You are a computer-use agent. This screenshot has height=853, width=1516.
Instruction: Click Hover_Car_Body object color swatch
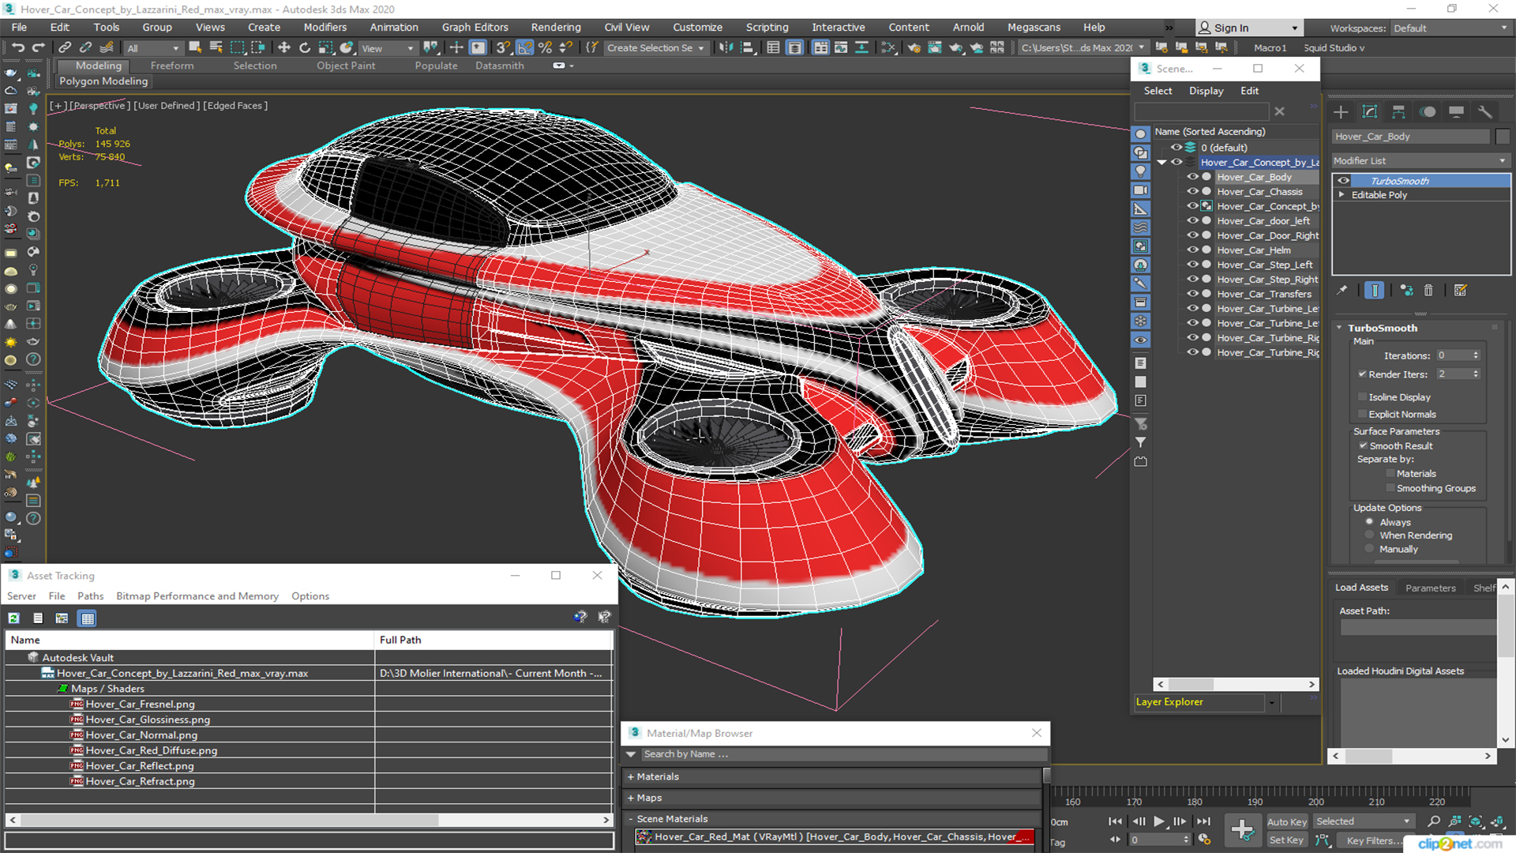[1502, 137]
